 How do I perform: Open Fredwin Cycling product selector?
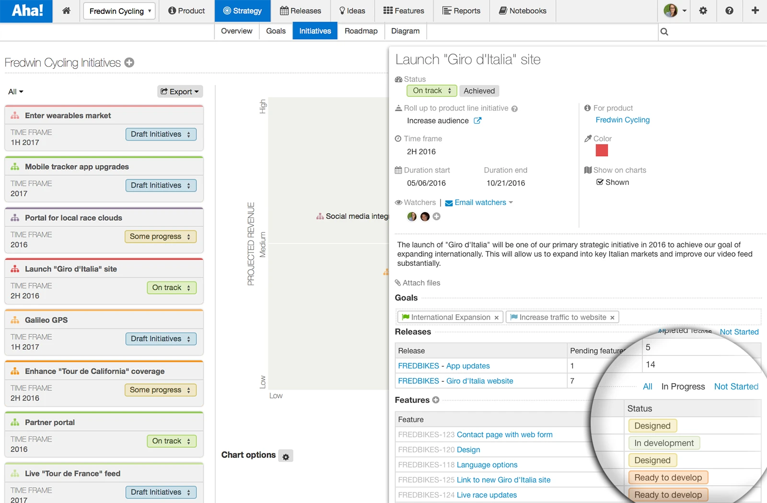(x=119, y=11)
